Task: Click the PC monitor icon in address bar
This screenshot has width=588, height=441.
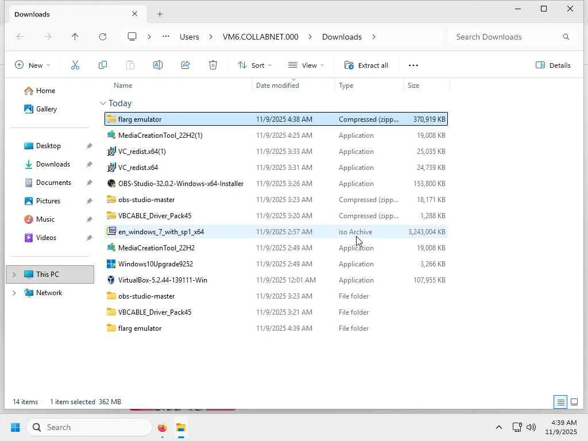Action: (131, 37)
